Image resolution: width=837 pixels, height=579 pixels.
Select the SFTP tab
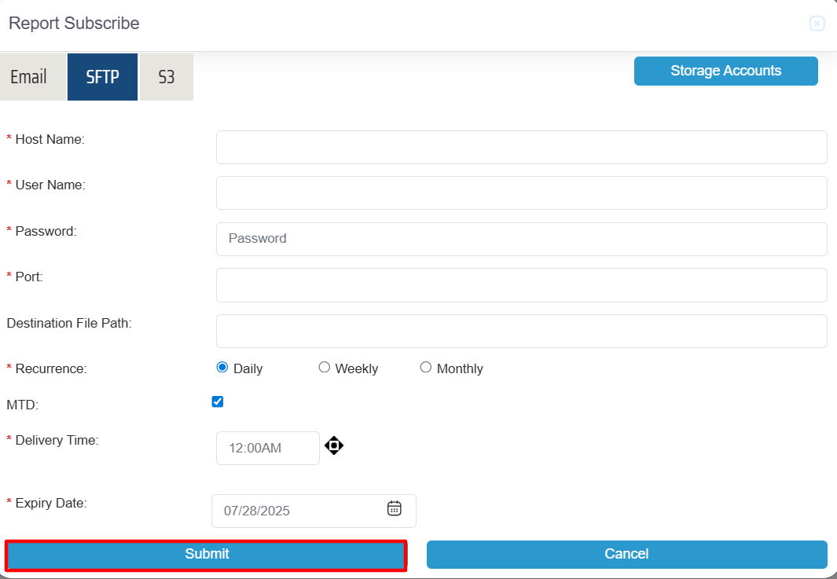[102, 77]
